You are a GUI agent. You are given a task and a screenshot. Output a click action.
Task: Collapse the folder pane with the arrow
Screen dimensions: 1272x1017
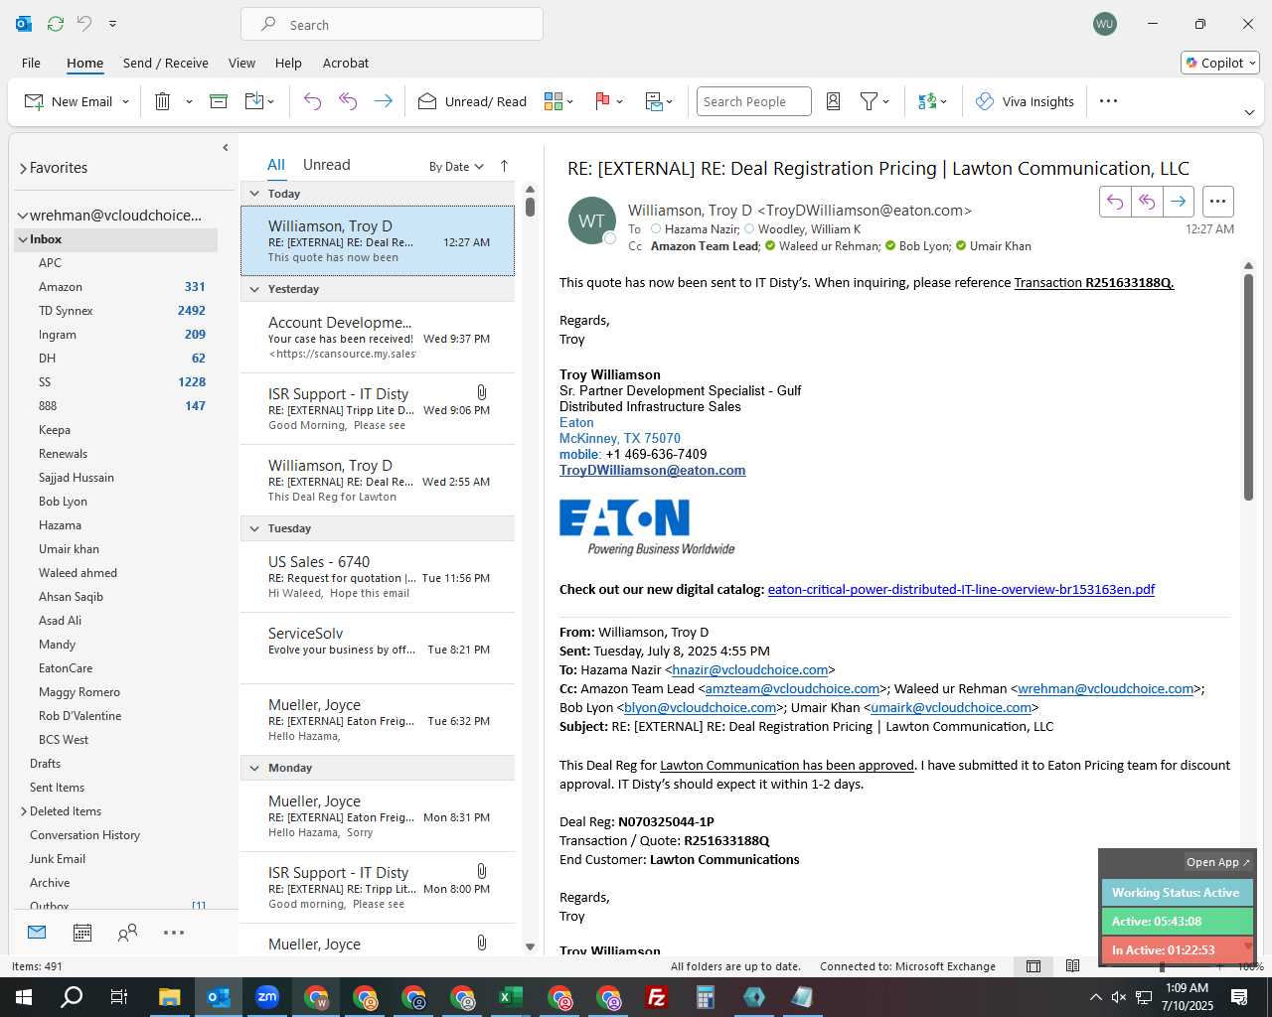pos(226,147)
